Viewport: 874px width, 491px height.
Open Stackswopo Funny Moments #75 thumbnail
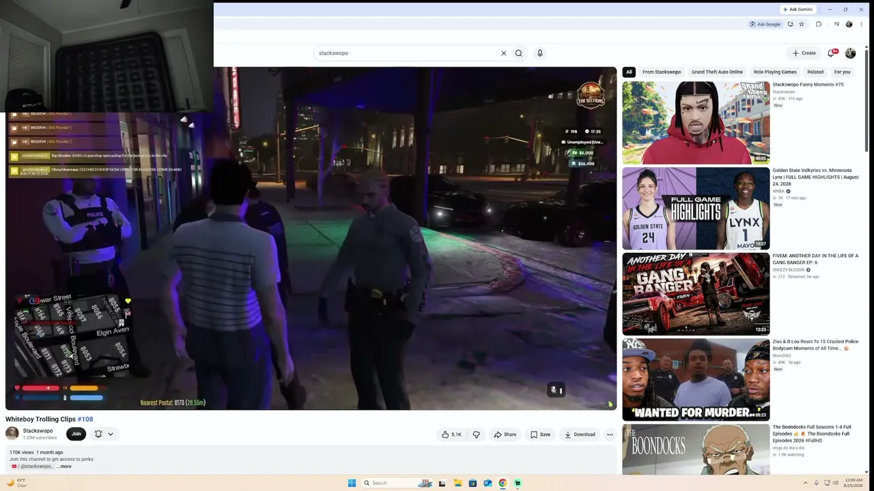696,123
